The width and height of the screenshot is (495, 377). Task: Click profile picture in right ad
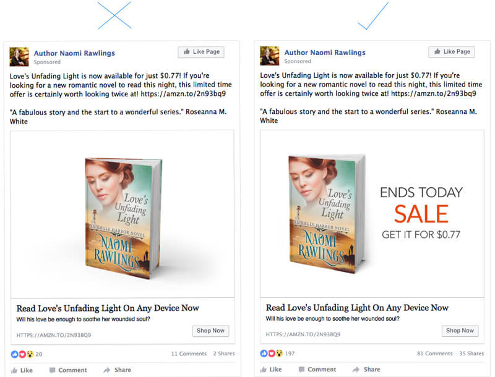(269, 56)
